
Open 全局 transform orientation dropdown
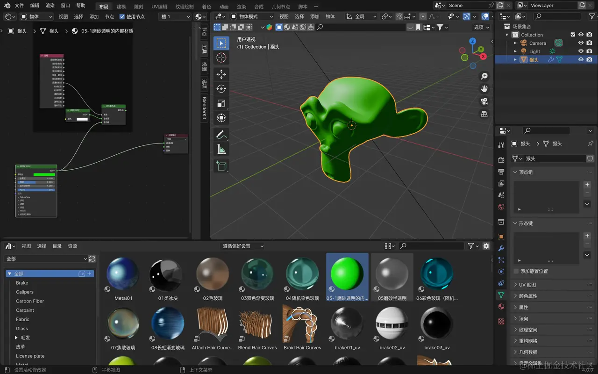point(361,16)
